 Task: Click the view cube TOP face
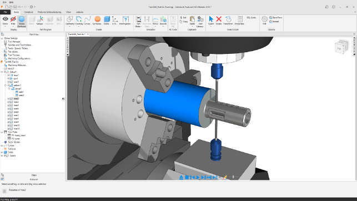coord(339,49)
